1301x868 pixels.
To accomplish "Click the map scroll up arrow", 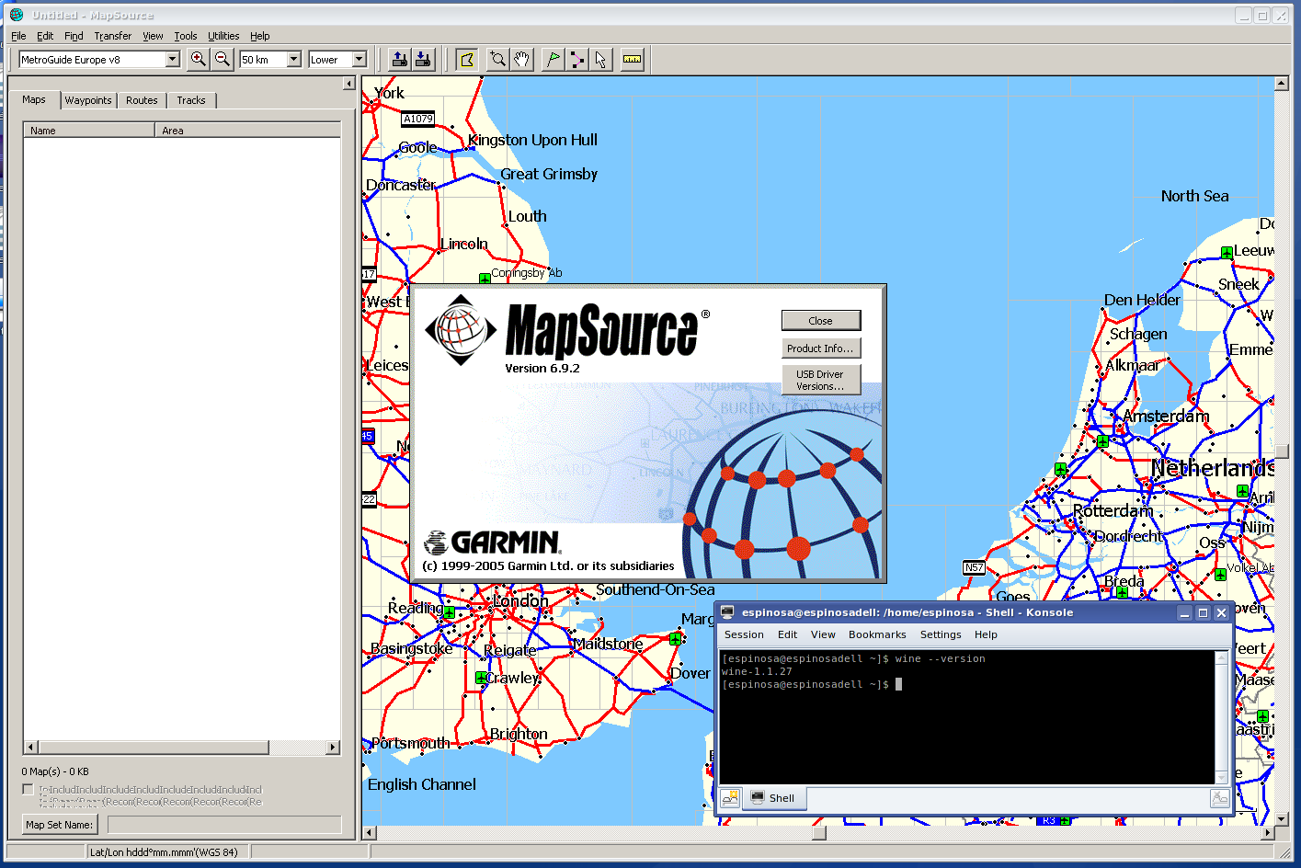I will (1282, 84).
